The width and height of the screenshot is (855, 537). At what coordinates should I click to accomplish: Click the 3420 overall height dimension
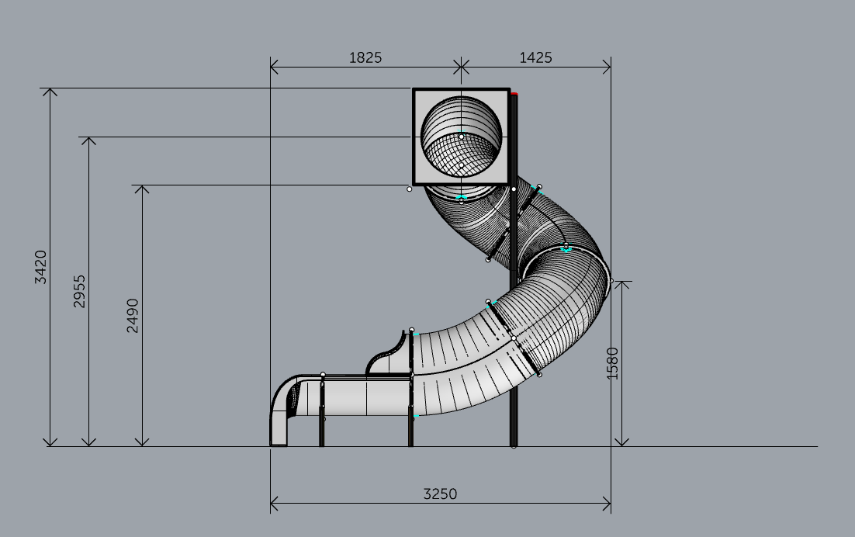coord(41,267)
